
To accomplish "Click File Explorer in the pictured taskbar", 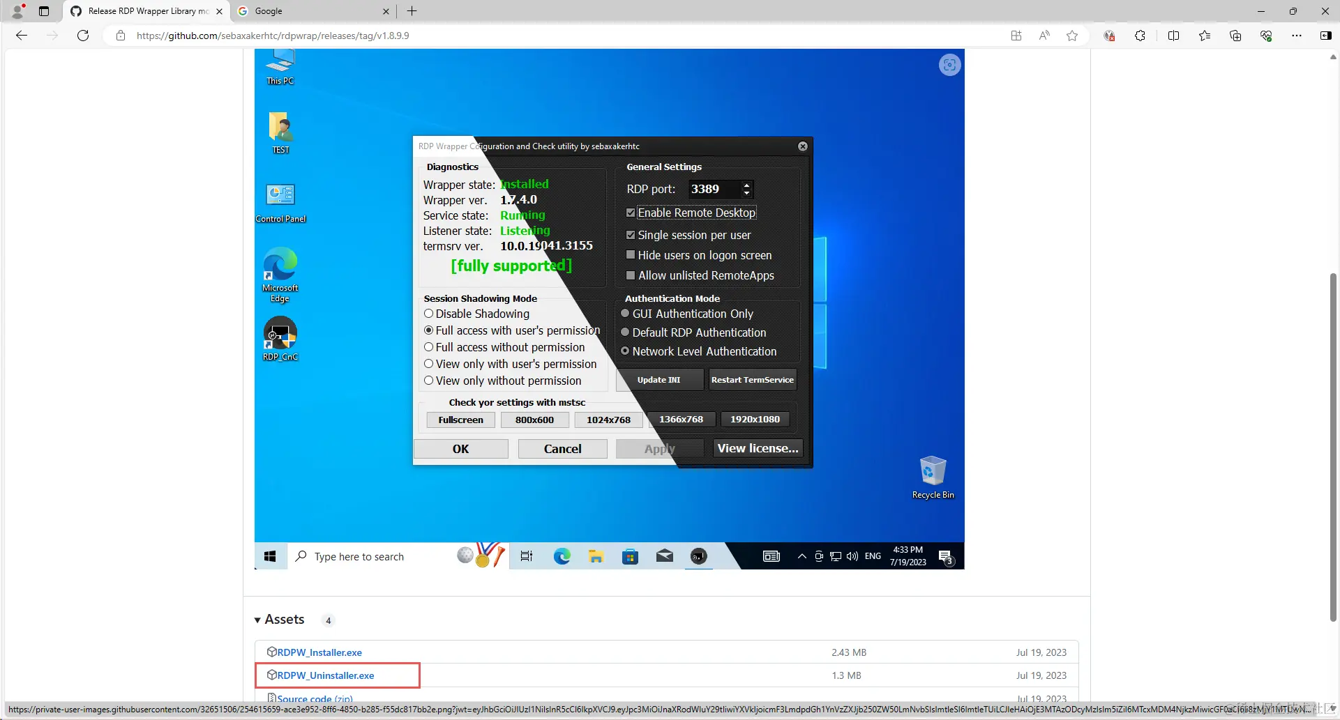I will pyautogui.click(x=596, y=556).
